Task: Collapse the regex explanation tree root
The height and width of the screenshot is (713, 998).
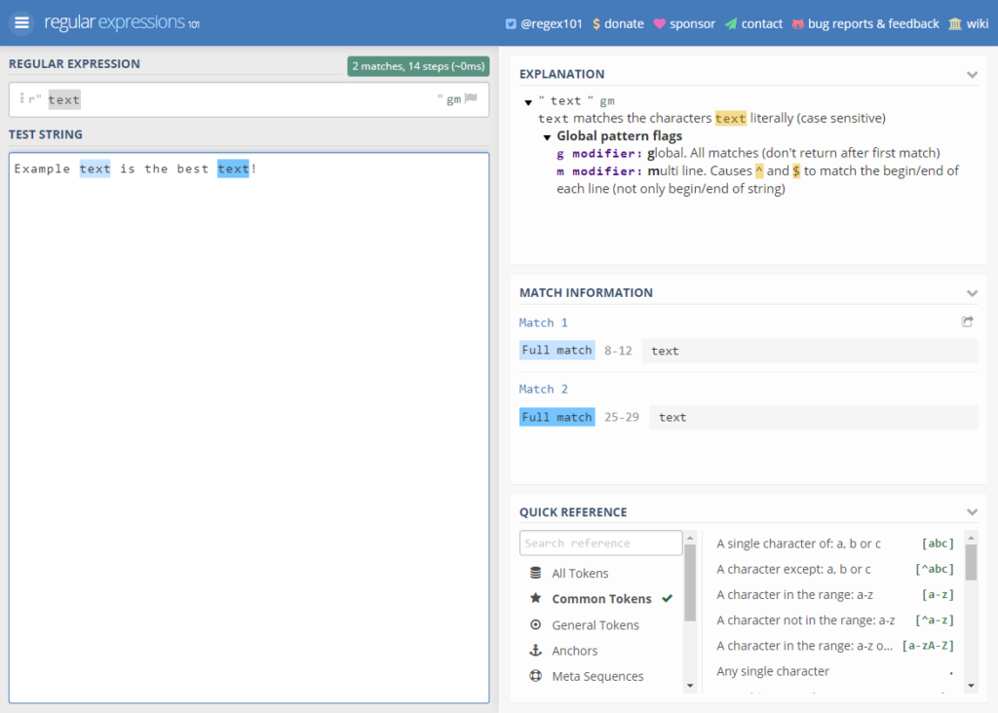Action: [x=528, y=101]
